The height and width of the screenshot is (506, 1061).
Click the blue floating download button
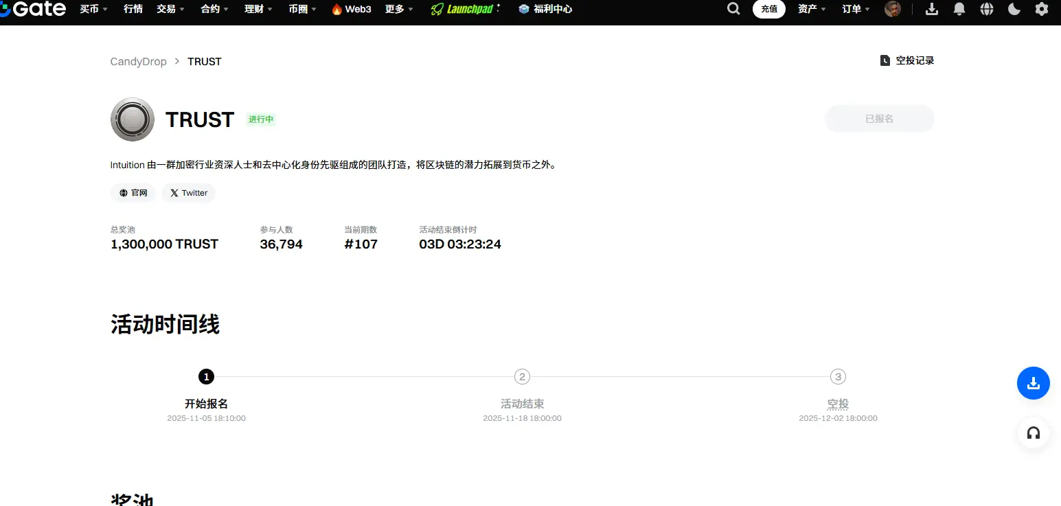[x=1034, y=383]
